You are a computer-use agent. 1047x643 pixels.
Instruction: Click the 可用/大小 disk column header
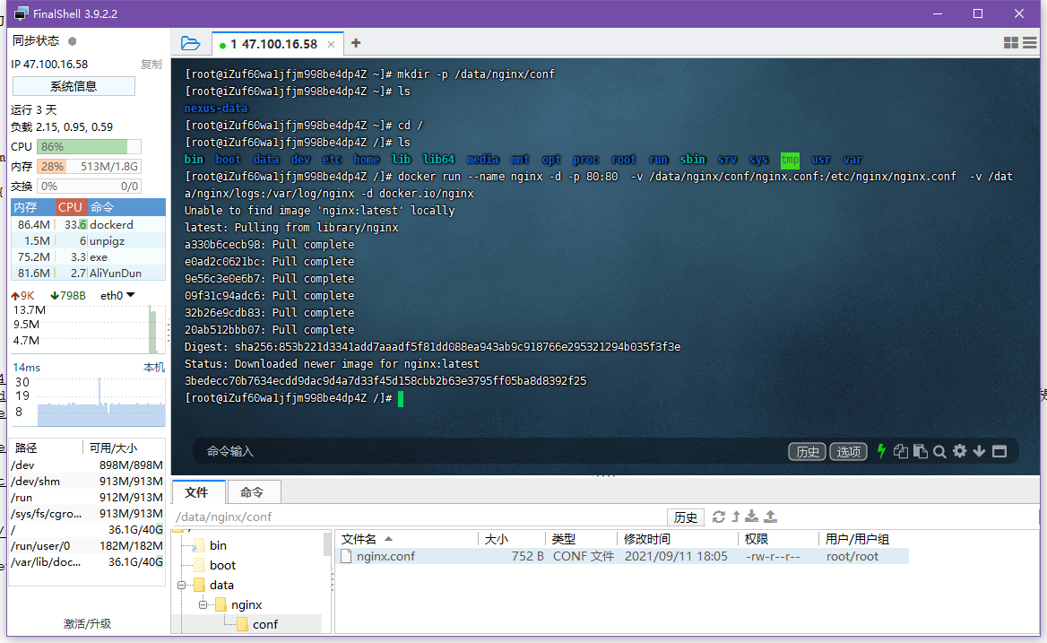point(124,448)
